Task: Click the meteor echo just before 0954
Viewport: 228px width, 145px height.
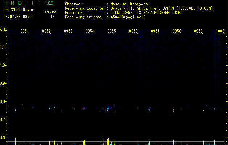Action: tap(84, 108)
